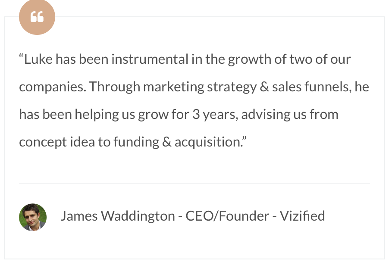Click the word 'acquisition' ending the quote
The height and width of the screenshot is (262, 389).
(x=208, y=142)
